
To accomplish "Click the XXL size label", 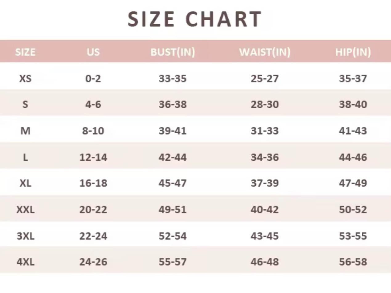I will pyautogui.click(x=25, y=210).
